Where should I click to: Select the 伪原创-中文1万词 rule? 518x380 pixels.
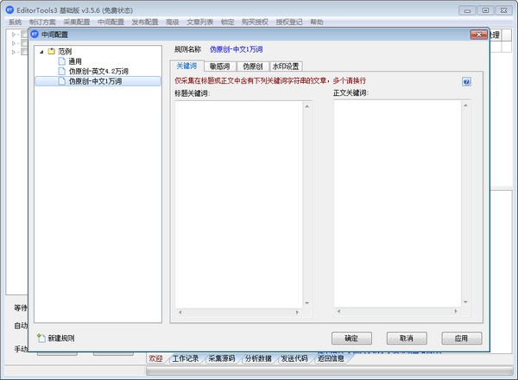tap(95, 81)
